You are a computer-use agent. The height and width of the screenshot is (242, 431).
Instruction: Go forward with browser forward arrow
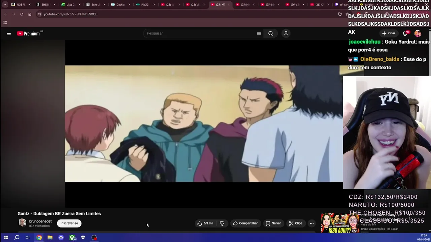13,14
